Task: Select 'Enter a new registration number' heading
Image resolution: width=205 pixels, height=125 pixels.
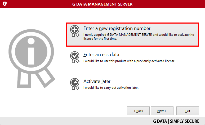Action: tap(117, 28)
